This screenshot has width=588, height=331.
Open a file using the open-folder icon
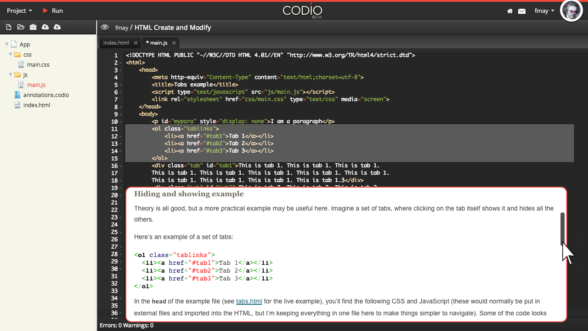(21, 27)
